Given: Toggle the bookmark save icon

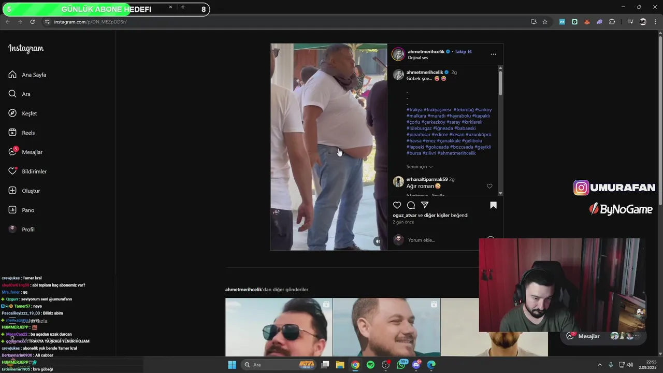Looking at the screenshot, I should [x=493, y=205].
